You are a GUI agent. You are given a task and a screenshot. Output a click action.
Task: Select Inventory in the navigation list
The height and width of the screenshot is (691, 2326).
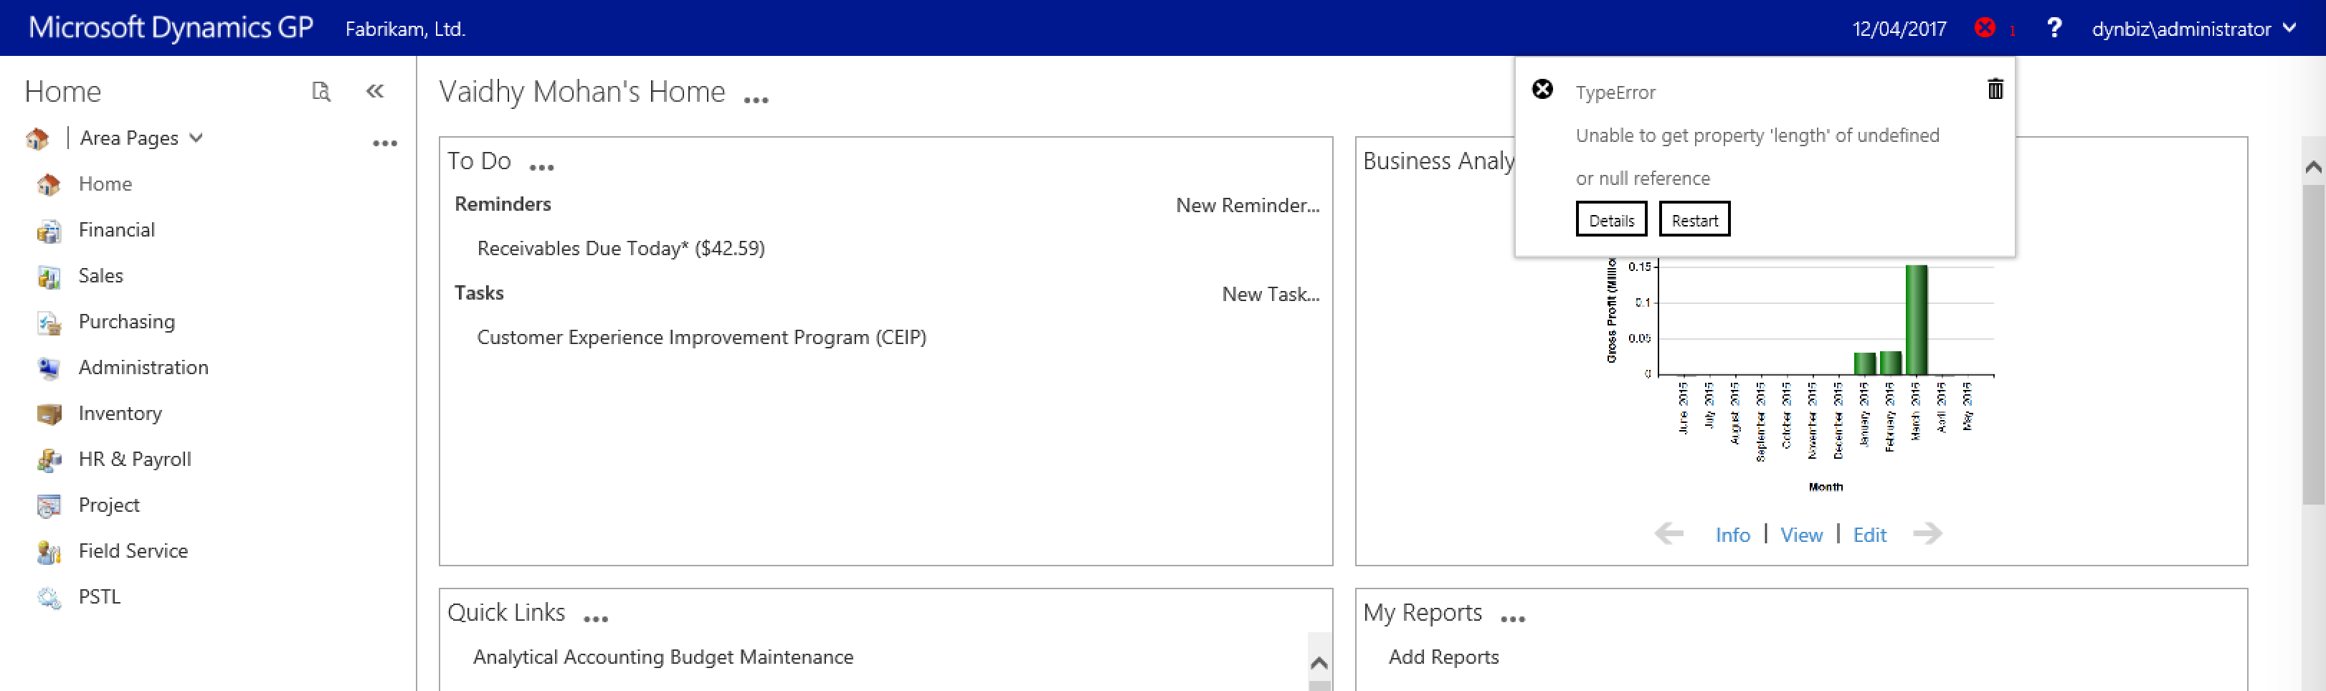[120, 414]
